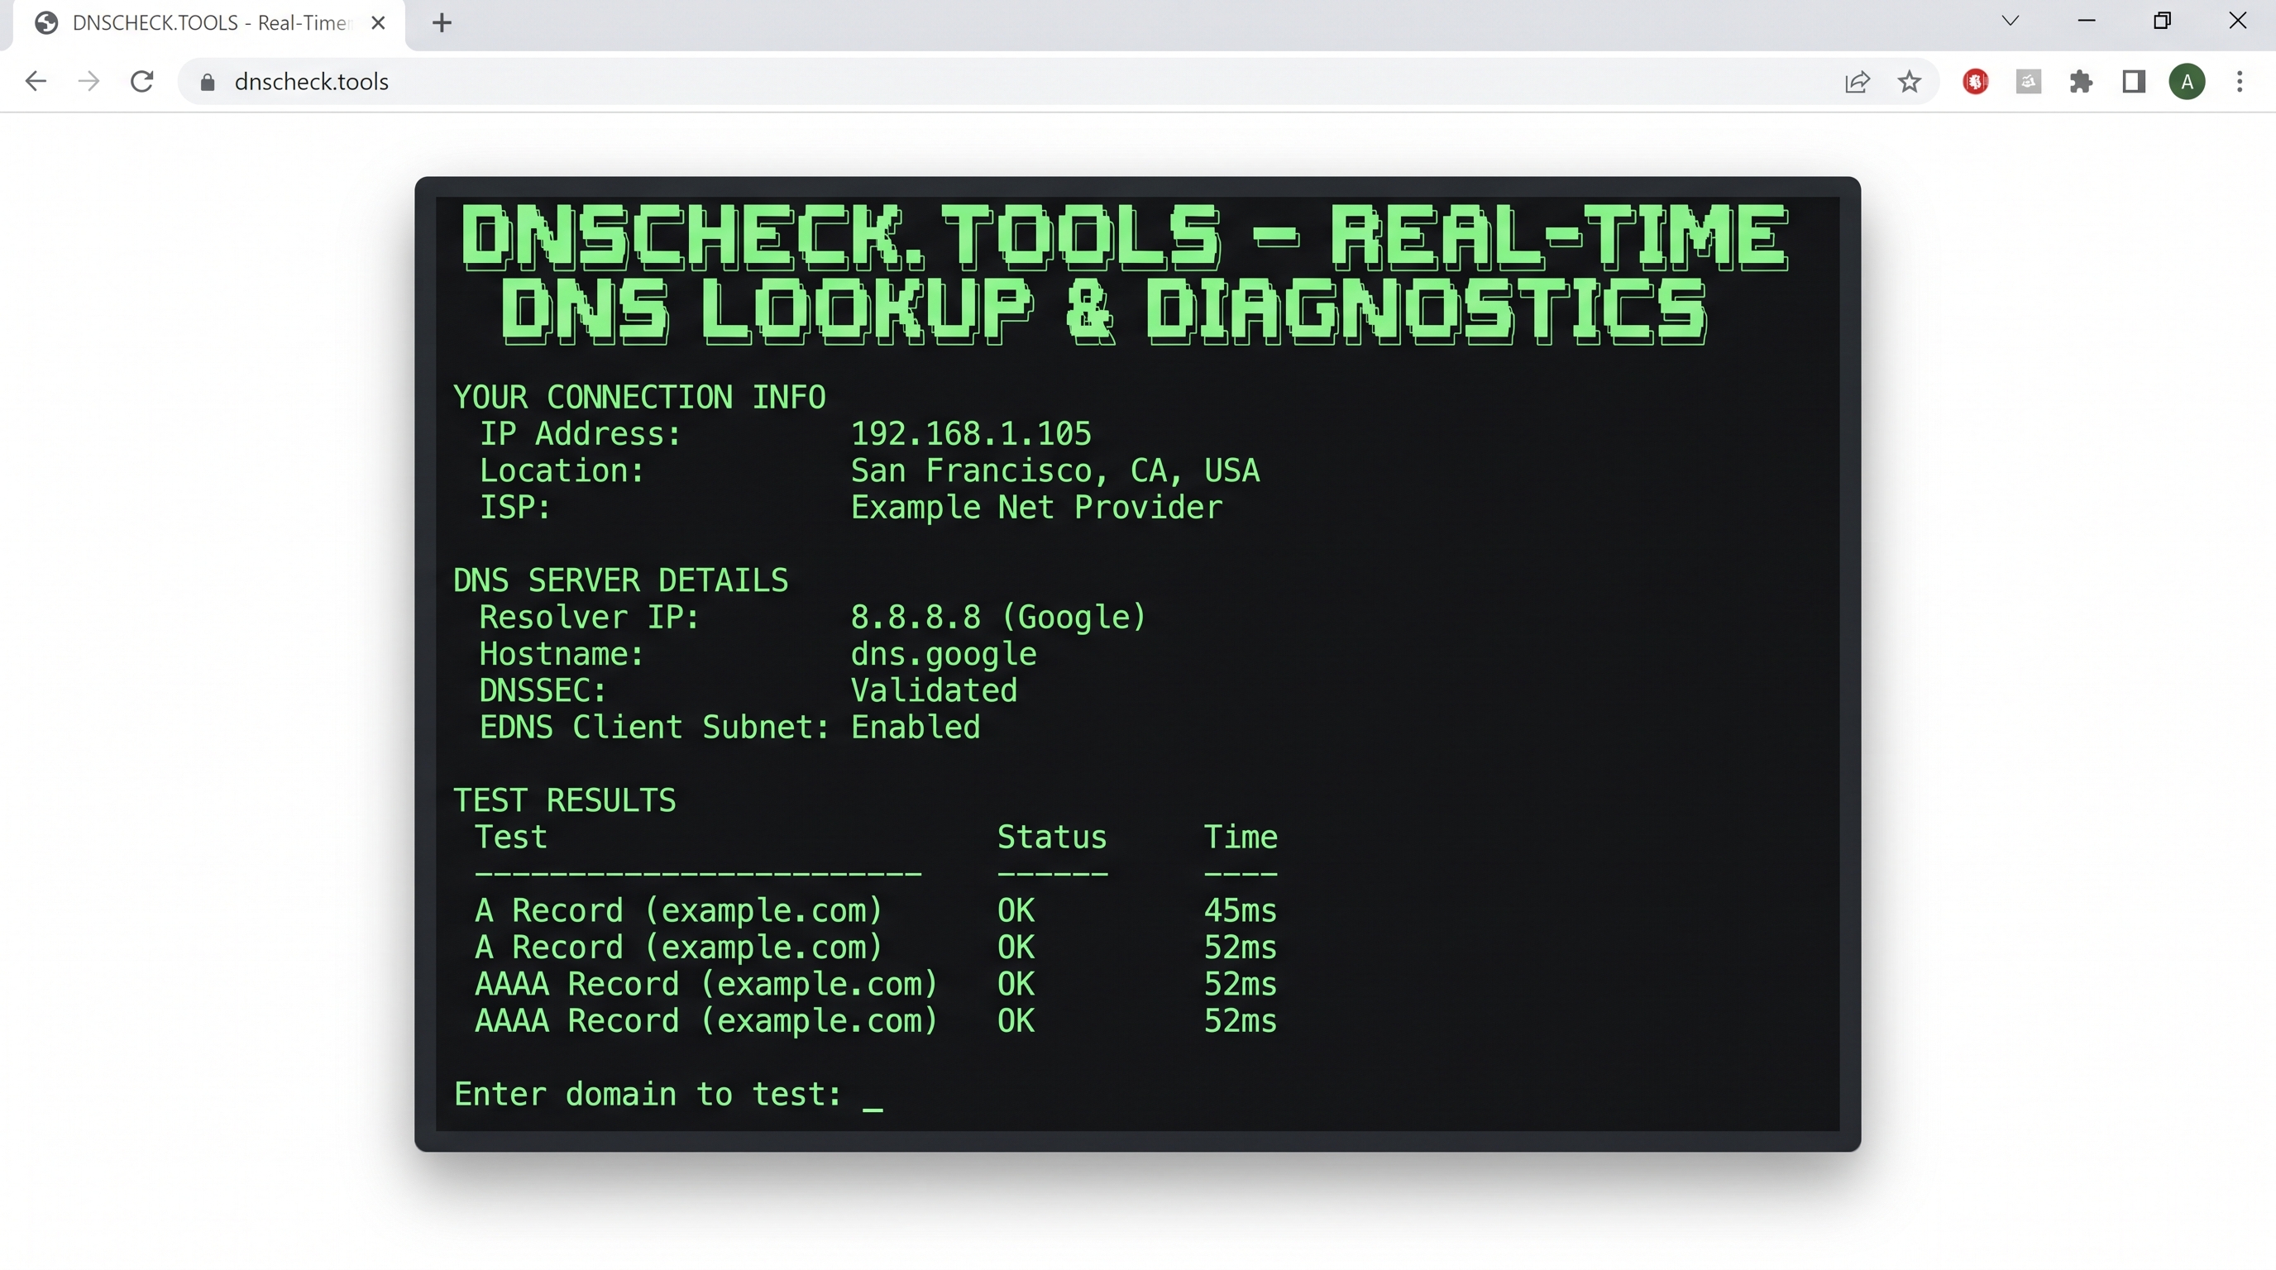The image size is (2276, 1270).
Task: Go back using the browser back arrow
Action: pyautogui.click(x=36, y=81)
